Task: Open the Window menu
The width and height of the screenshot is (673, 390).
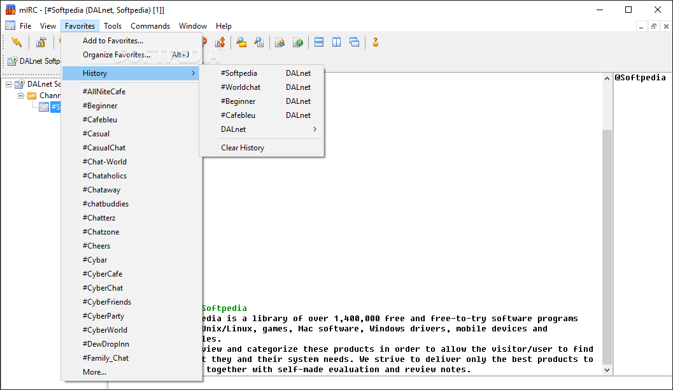Action: click(x=193, y=25)
